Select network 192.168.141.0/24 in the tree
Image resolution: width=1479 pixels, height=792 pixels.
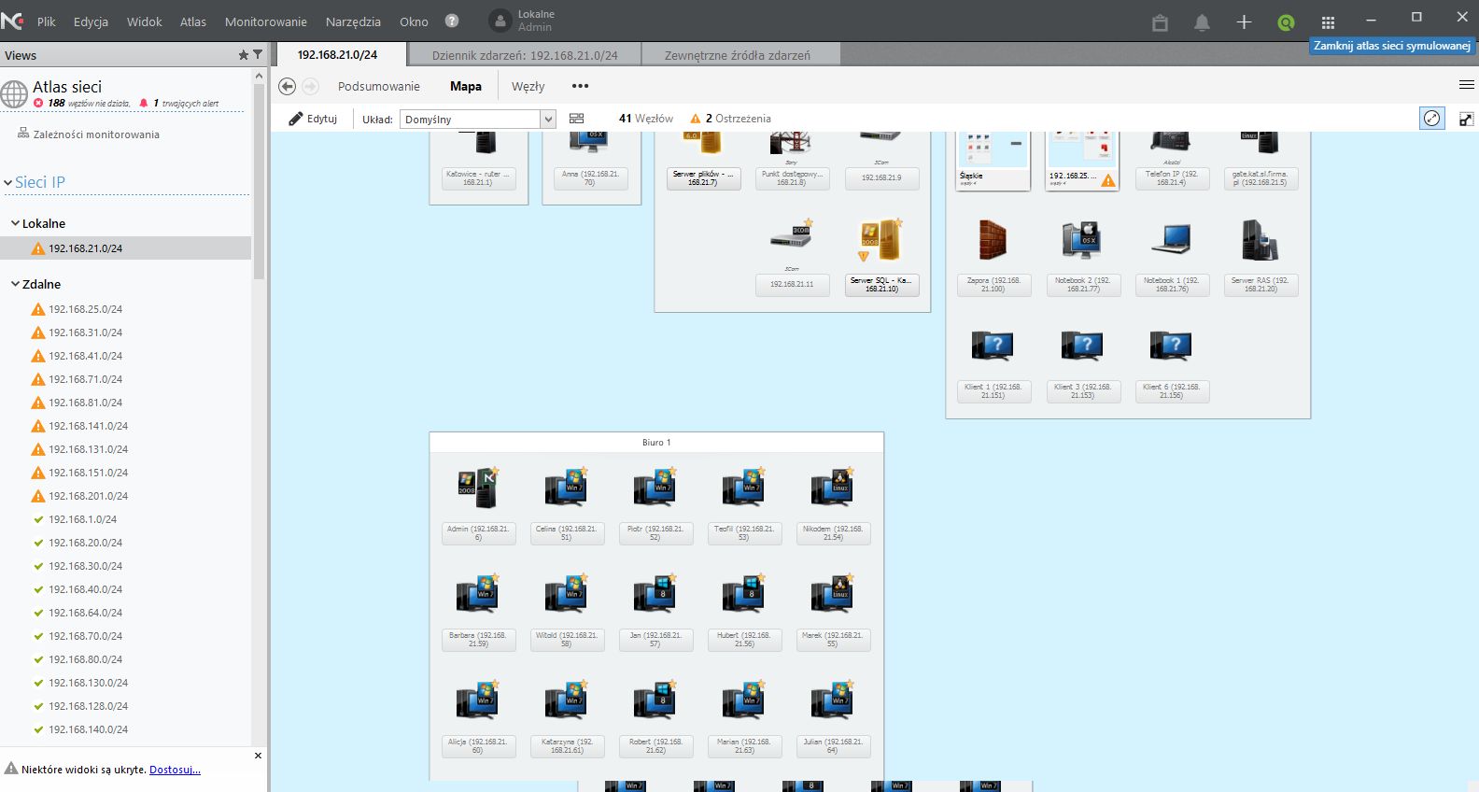[88, 426]
